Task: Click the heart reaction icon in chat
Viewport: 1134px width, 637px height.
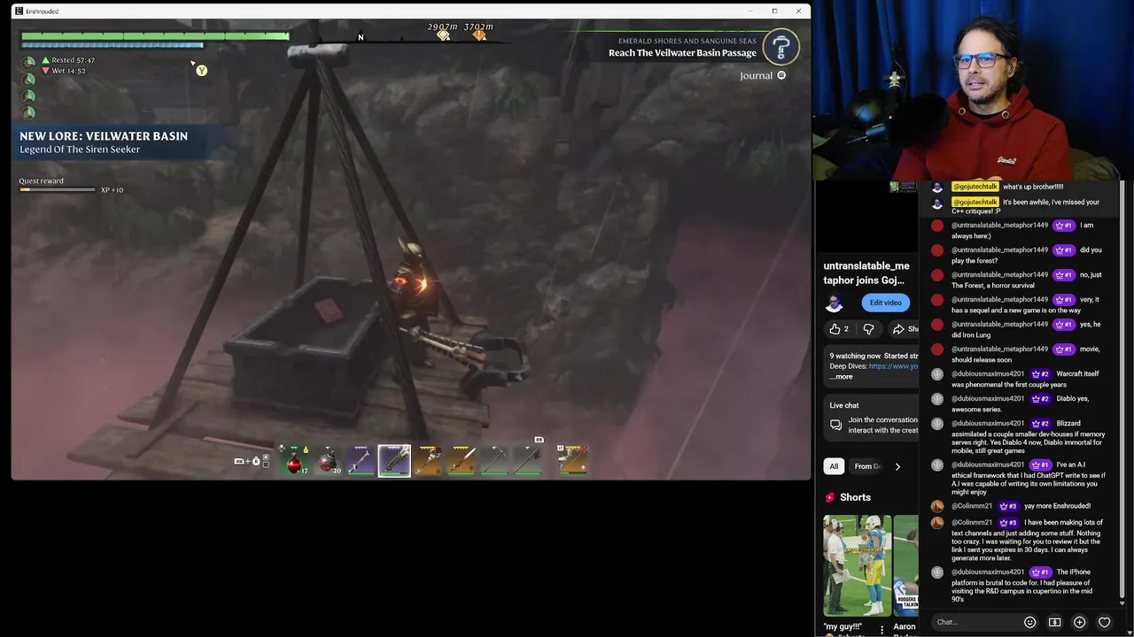Action: pyautogui.click(x=1104, y=622)
